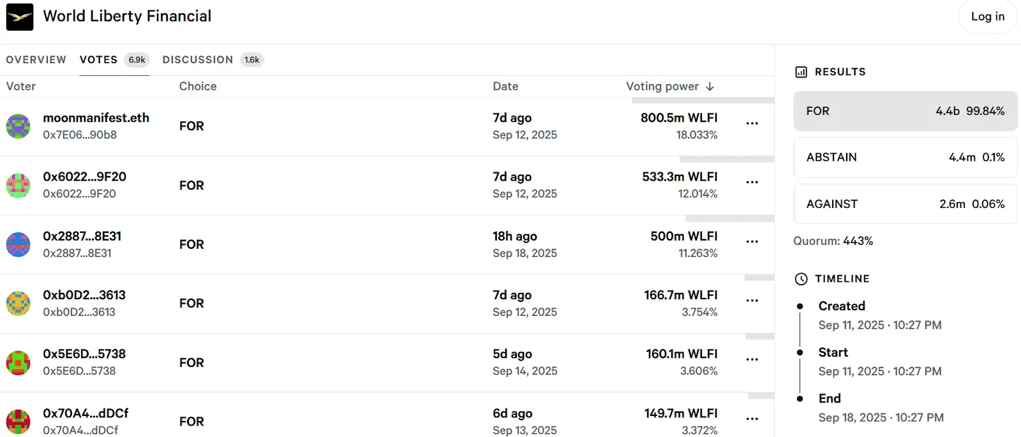
Task: Open more options for 0x2887...8E31 vote
Action: click(752, 242)
